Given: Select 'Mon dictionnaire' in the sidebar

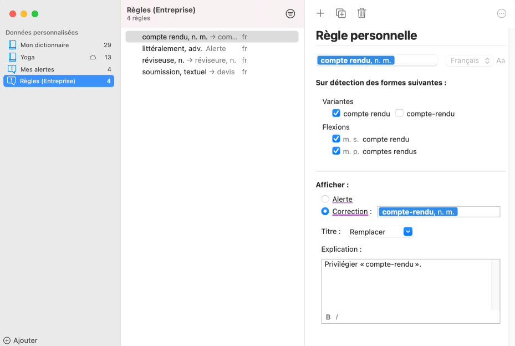Looking at the screenshot, I should pos(44,45).
